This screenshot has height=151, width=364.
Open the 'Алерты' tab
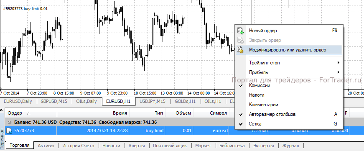coord(137,146)
